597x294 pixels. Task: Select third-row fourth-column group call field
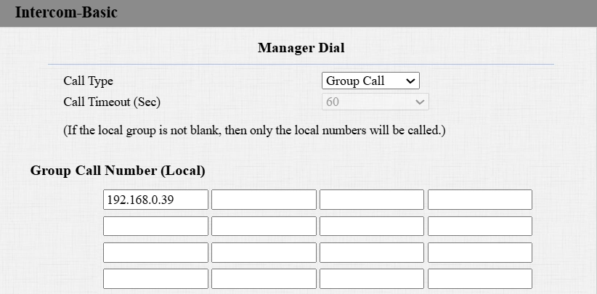(479, 253)
